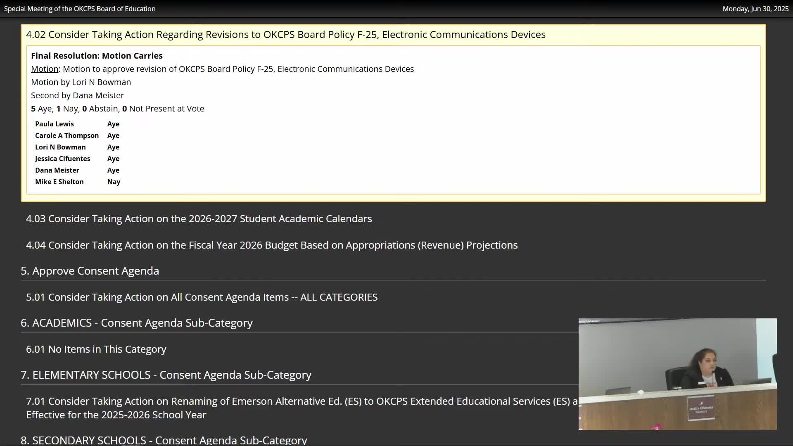Click Mike E Shelton's Nay vote row
Screen dimensions: 793x446
click(77, 182)
